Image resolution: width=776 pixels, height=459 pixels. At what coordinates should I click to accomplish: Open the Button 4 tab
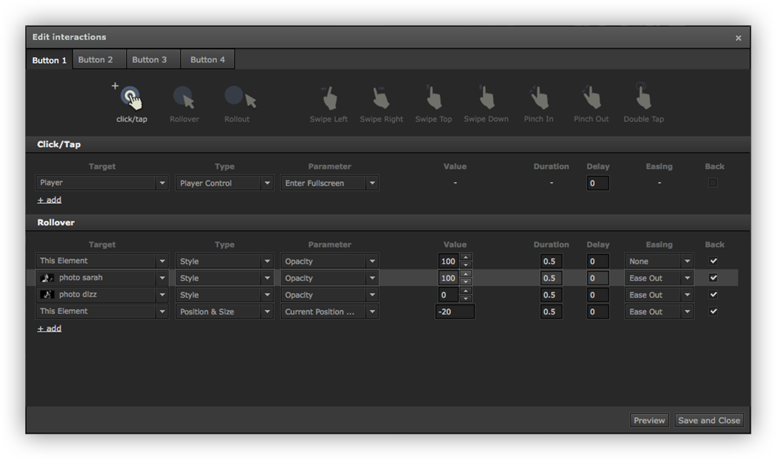207,59
